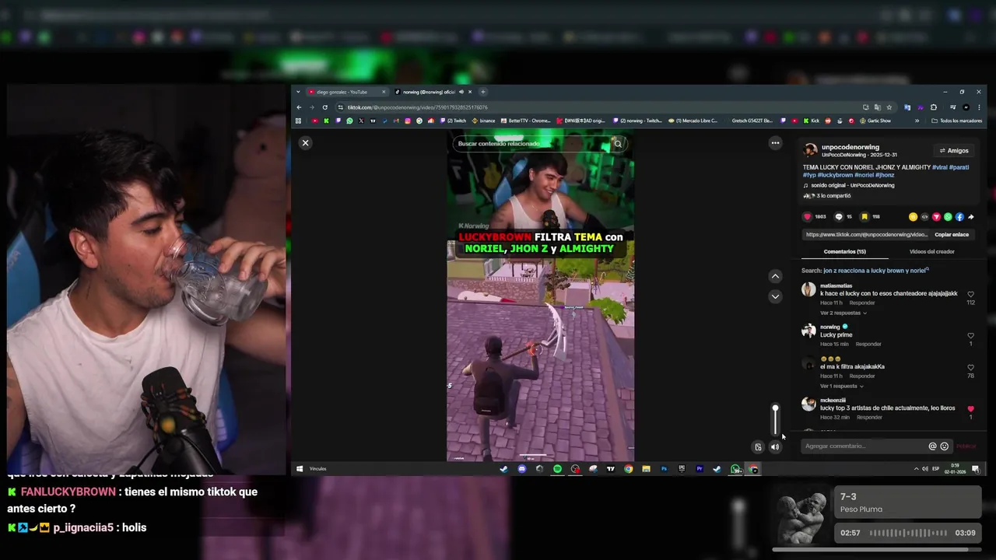Image resolution: width=996 pixels, height=560 pixels.
Task: Like the 'Lucky prime' comment
Action: point(970,336)
